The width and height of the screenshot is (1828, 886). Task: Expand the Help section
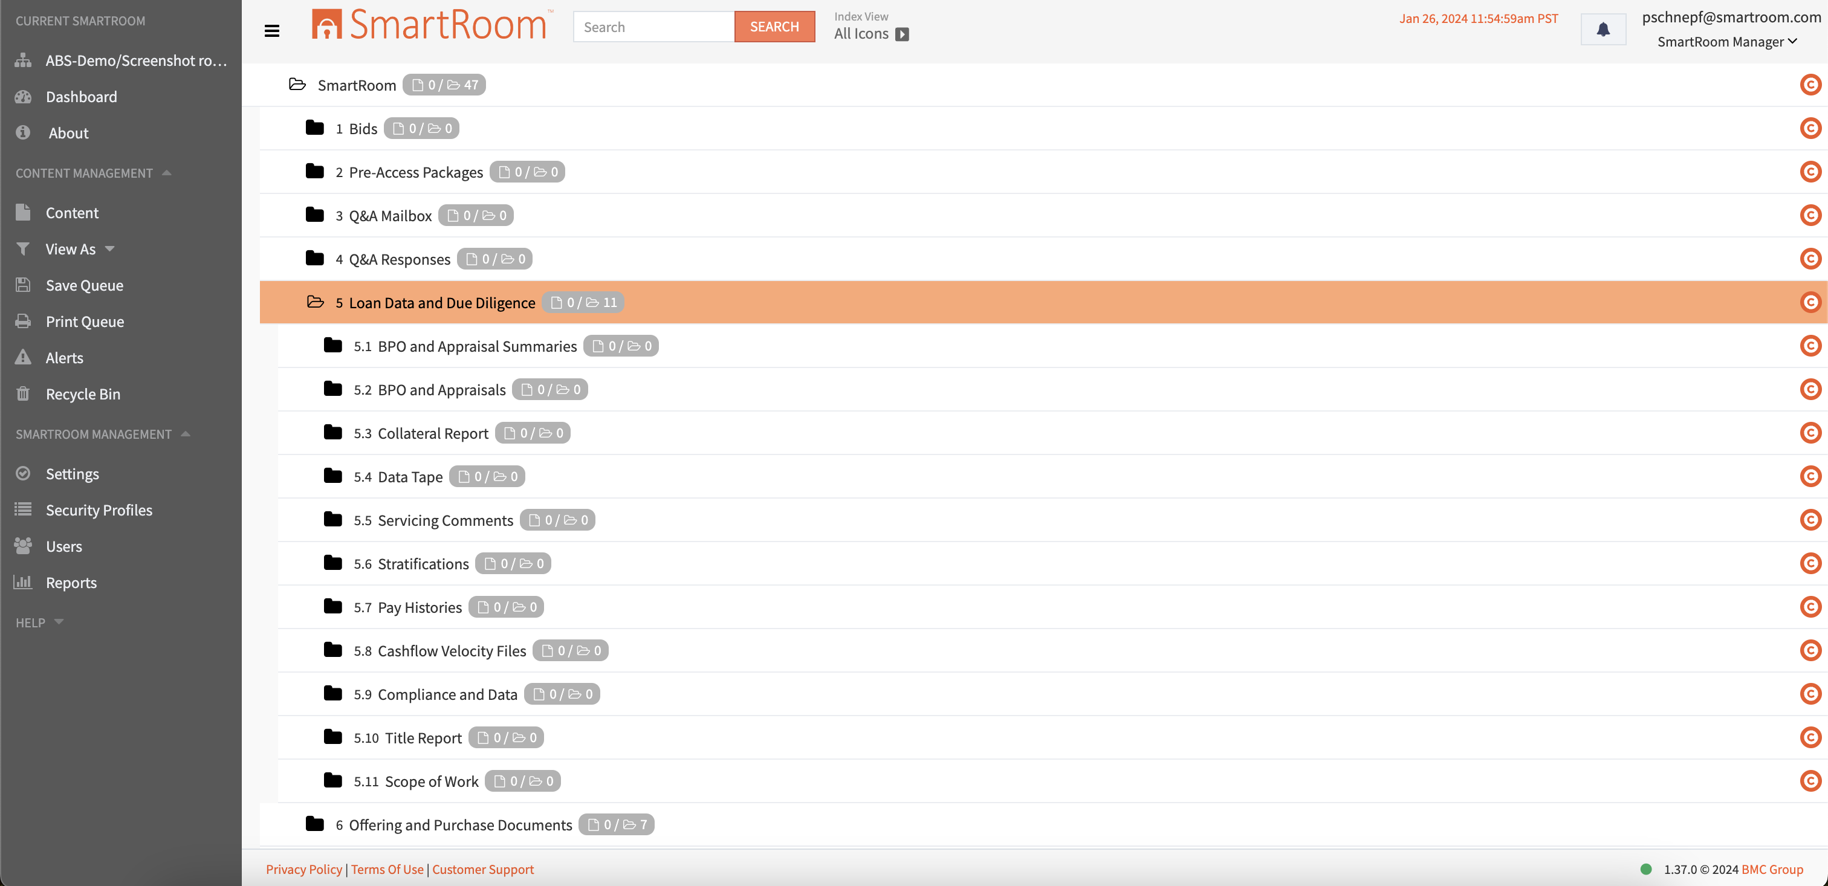59,622
